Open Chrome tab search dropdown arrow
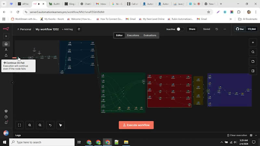Viewport: 260px width, 146px height. pyautogui.click(x=4, y=4)
